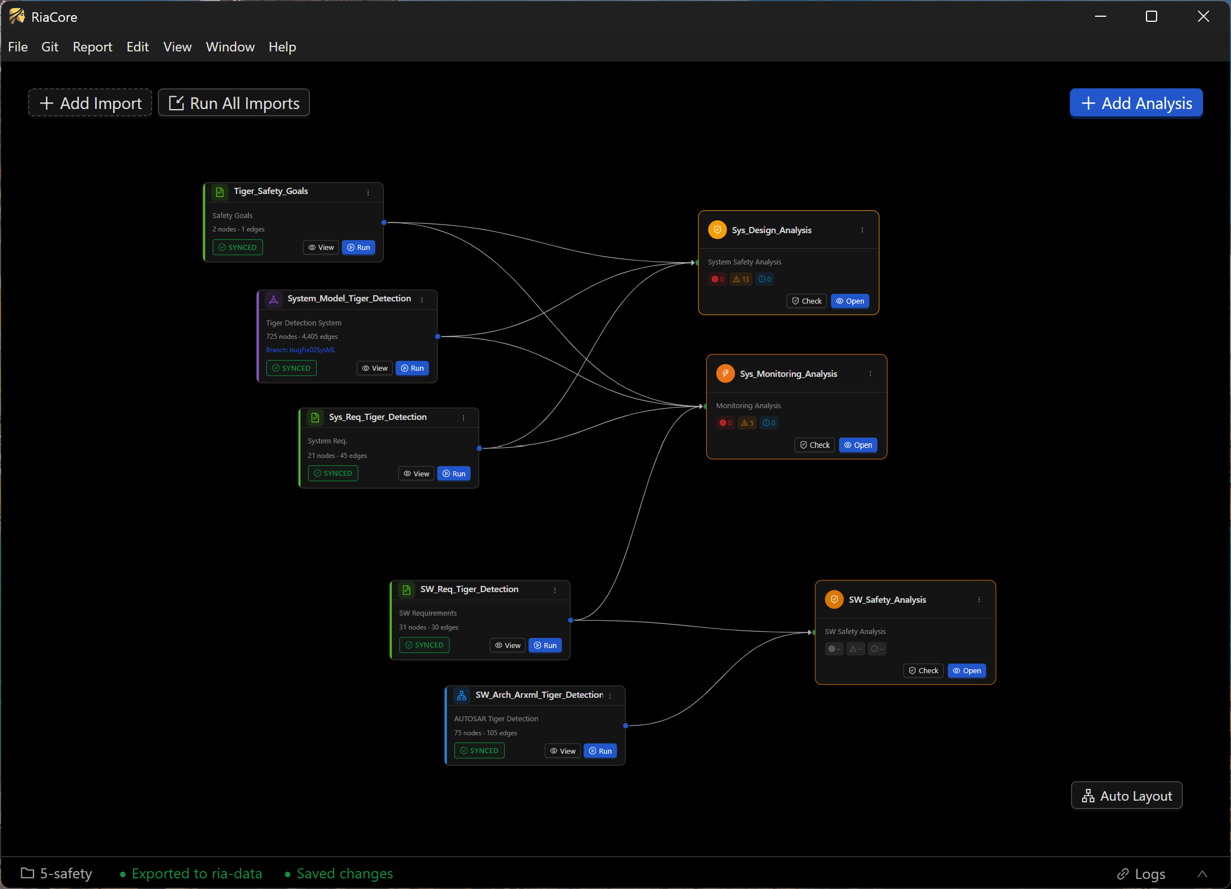Open the Sys_Monitoring_Analysis options menu
This screenshot has height=889, width=1231.
coord(870,373)
